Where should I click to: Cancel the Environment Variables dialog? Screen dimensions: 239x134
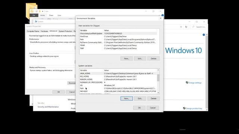153,108
